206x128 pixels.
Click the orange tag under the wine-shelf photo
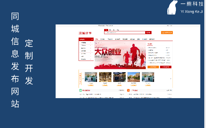coord(105,85)
